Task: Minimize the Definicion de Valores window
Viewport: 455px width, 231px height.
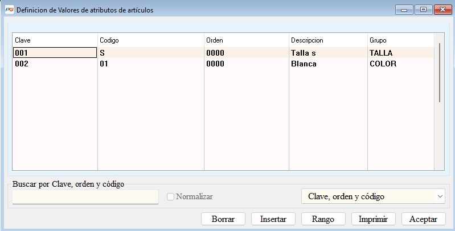Action: point(404,10)
